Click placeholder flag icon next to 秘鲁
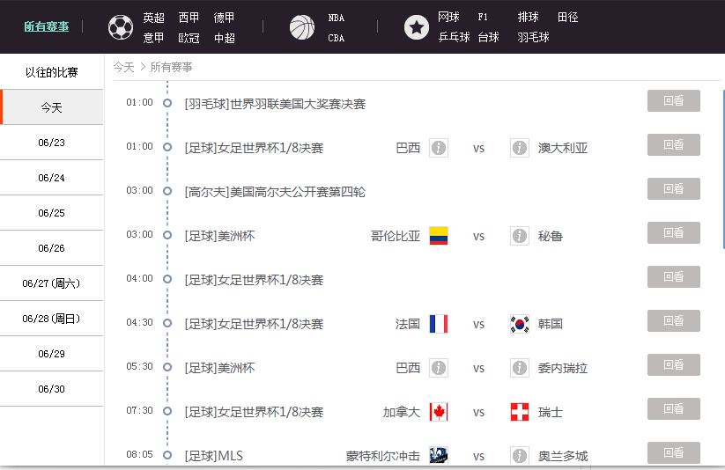 tap(520, 236)
